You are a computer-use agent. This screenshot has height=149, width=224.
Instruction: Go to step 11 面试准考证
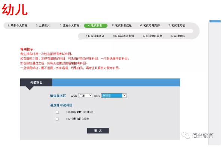point(95,36)
